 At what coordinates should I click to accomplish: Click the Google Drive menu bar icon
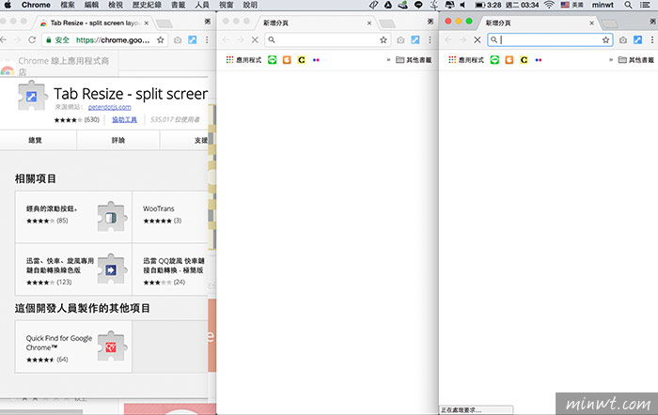coord(388,5)
